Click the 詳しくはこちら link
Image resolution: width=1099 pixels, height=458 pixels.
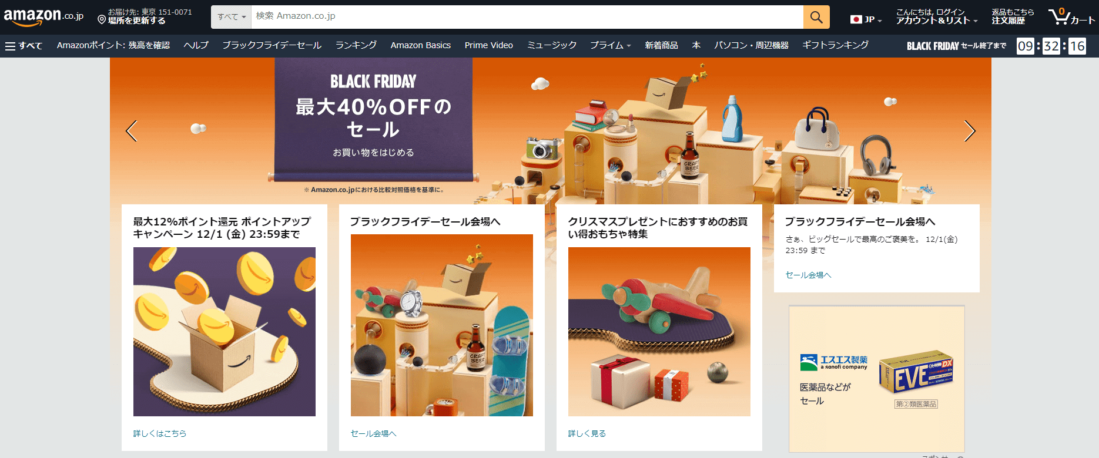(160, 433)
